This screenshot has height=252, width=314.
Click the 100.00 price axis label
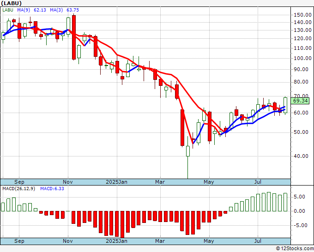[302, 59]
